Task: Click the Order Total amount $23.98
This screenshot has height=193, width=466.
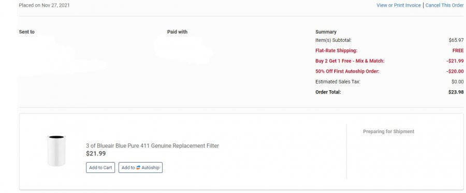Action: click(x=456, y=92)
